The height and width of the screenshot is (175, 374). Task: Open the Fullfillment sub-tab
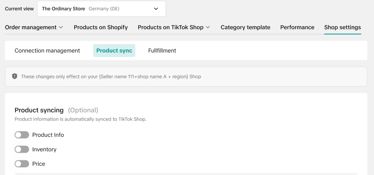click(x=162, y=50)
